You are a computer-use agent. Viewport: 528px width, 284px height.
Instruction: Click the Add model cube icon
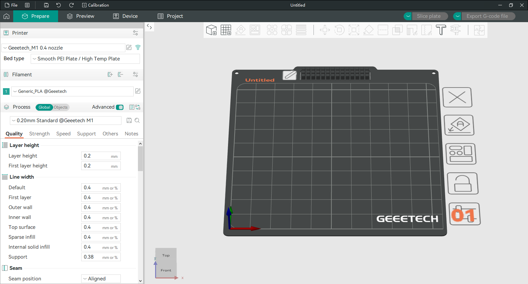click(211, 30)
